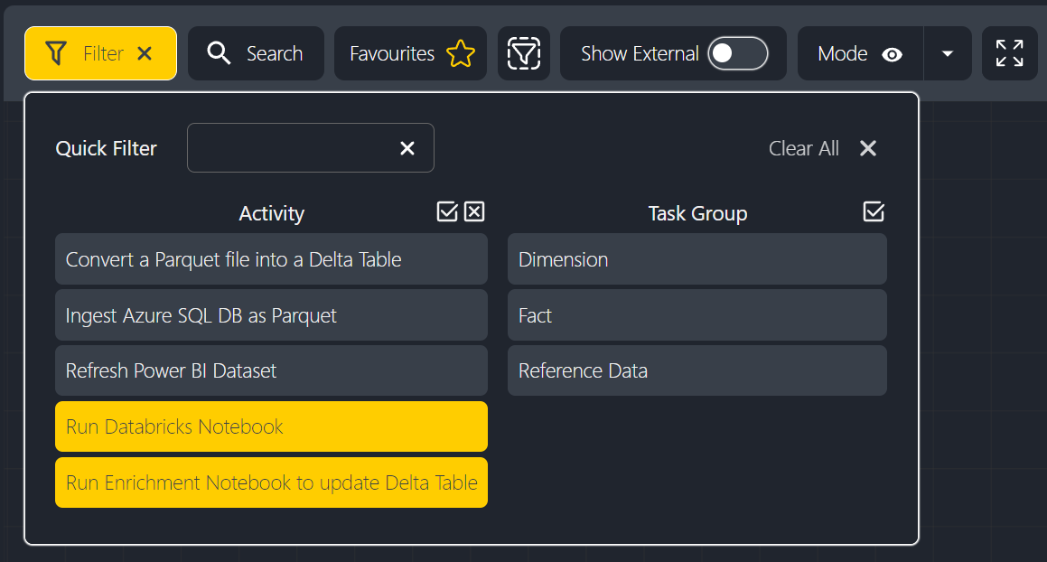Select Convert a Parquet file into Delta Table
1047x562 pixels.
(271, 259)
